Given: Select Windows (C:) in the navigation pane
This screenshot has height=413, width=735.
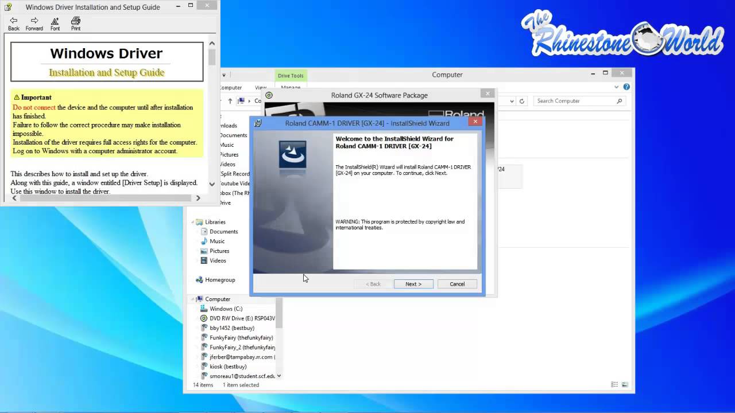Looking at the screenshot, I should pyautogui.click(x=226, y=309).
